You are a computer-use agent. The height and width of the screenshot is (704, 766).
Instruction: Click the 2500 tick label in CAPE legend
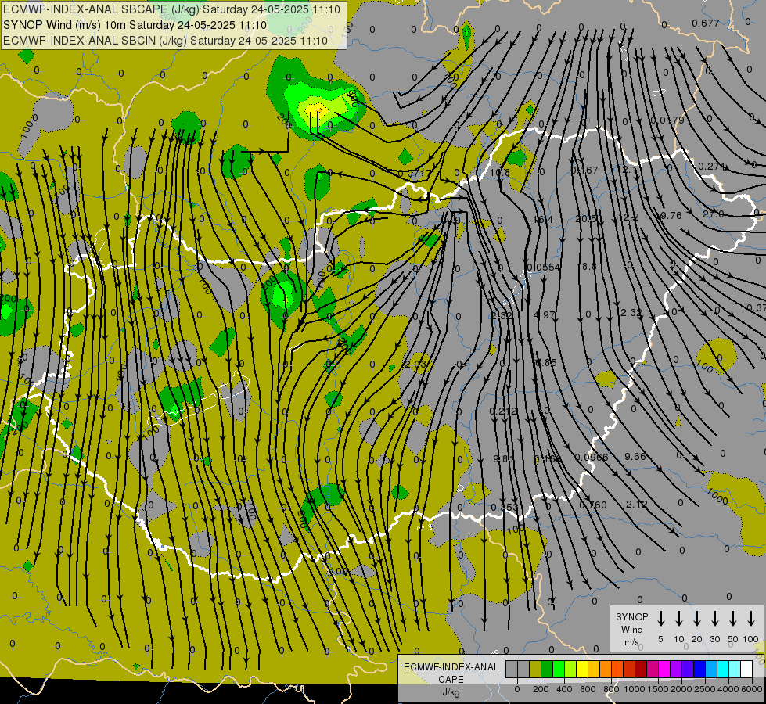pyautogui.click(x=705, y=689)
